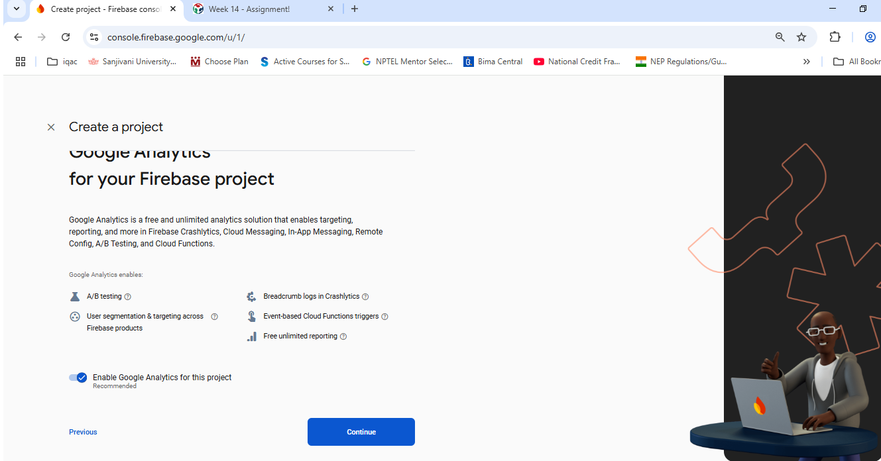The image size is (881, 461).
Task: Expand the hidden bookmarks chevron
Action: [x=807, y=62]
